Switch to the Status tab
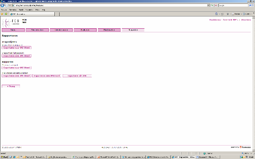 tap(13, 30)
